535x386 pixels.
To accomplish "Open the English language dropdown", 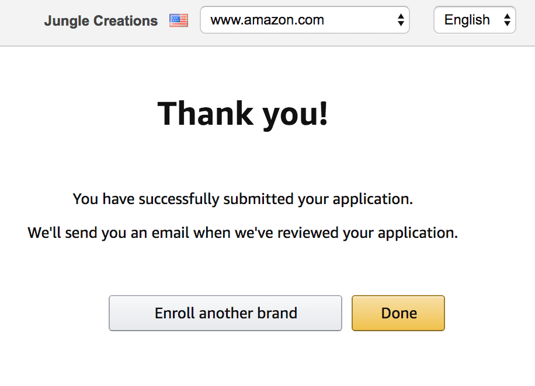I will 474,20.
